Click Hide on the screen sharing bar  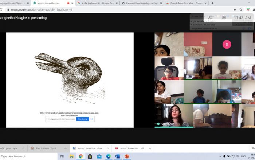click(x=92, y=119)
